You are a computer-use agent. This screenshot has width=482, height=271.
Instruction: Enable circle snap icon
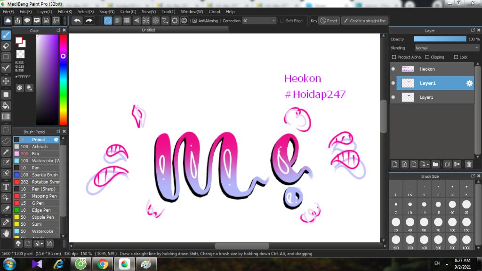pyautogui.click(x=155, y=21)
